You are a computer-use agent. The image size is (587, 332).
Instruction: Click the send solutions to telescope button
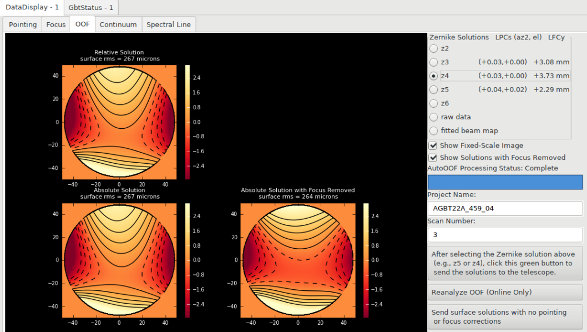tap(505, 263)
